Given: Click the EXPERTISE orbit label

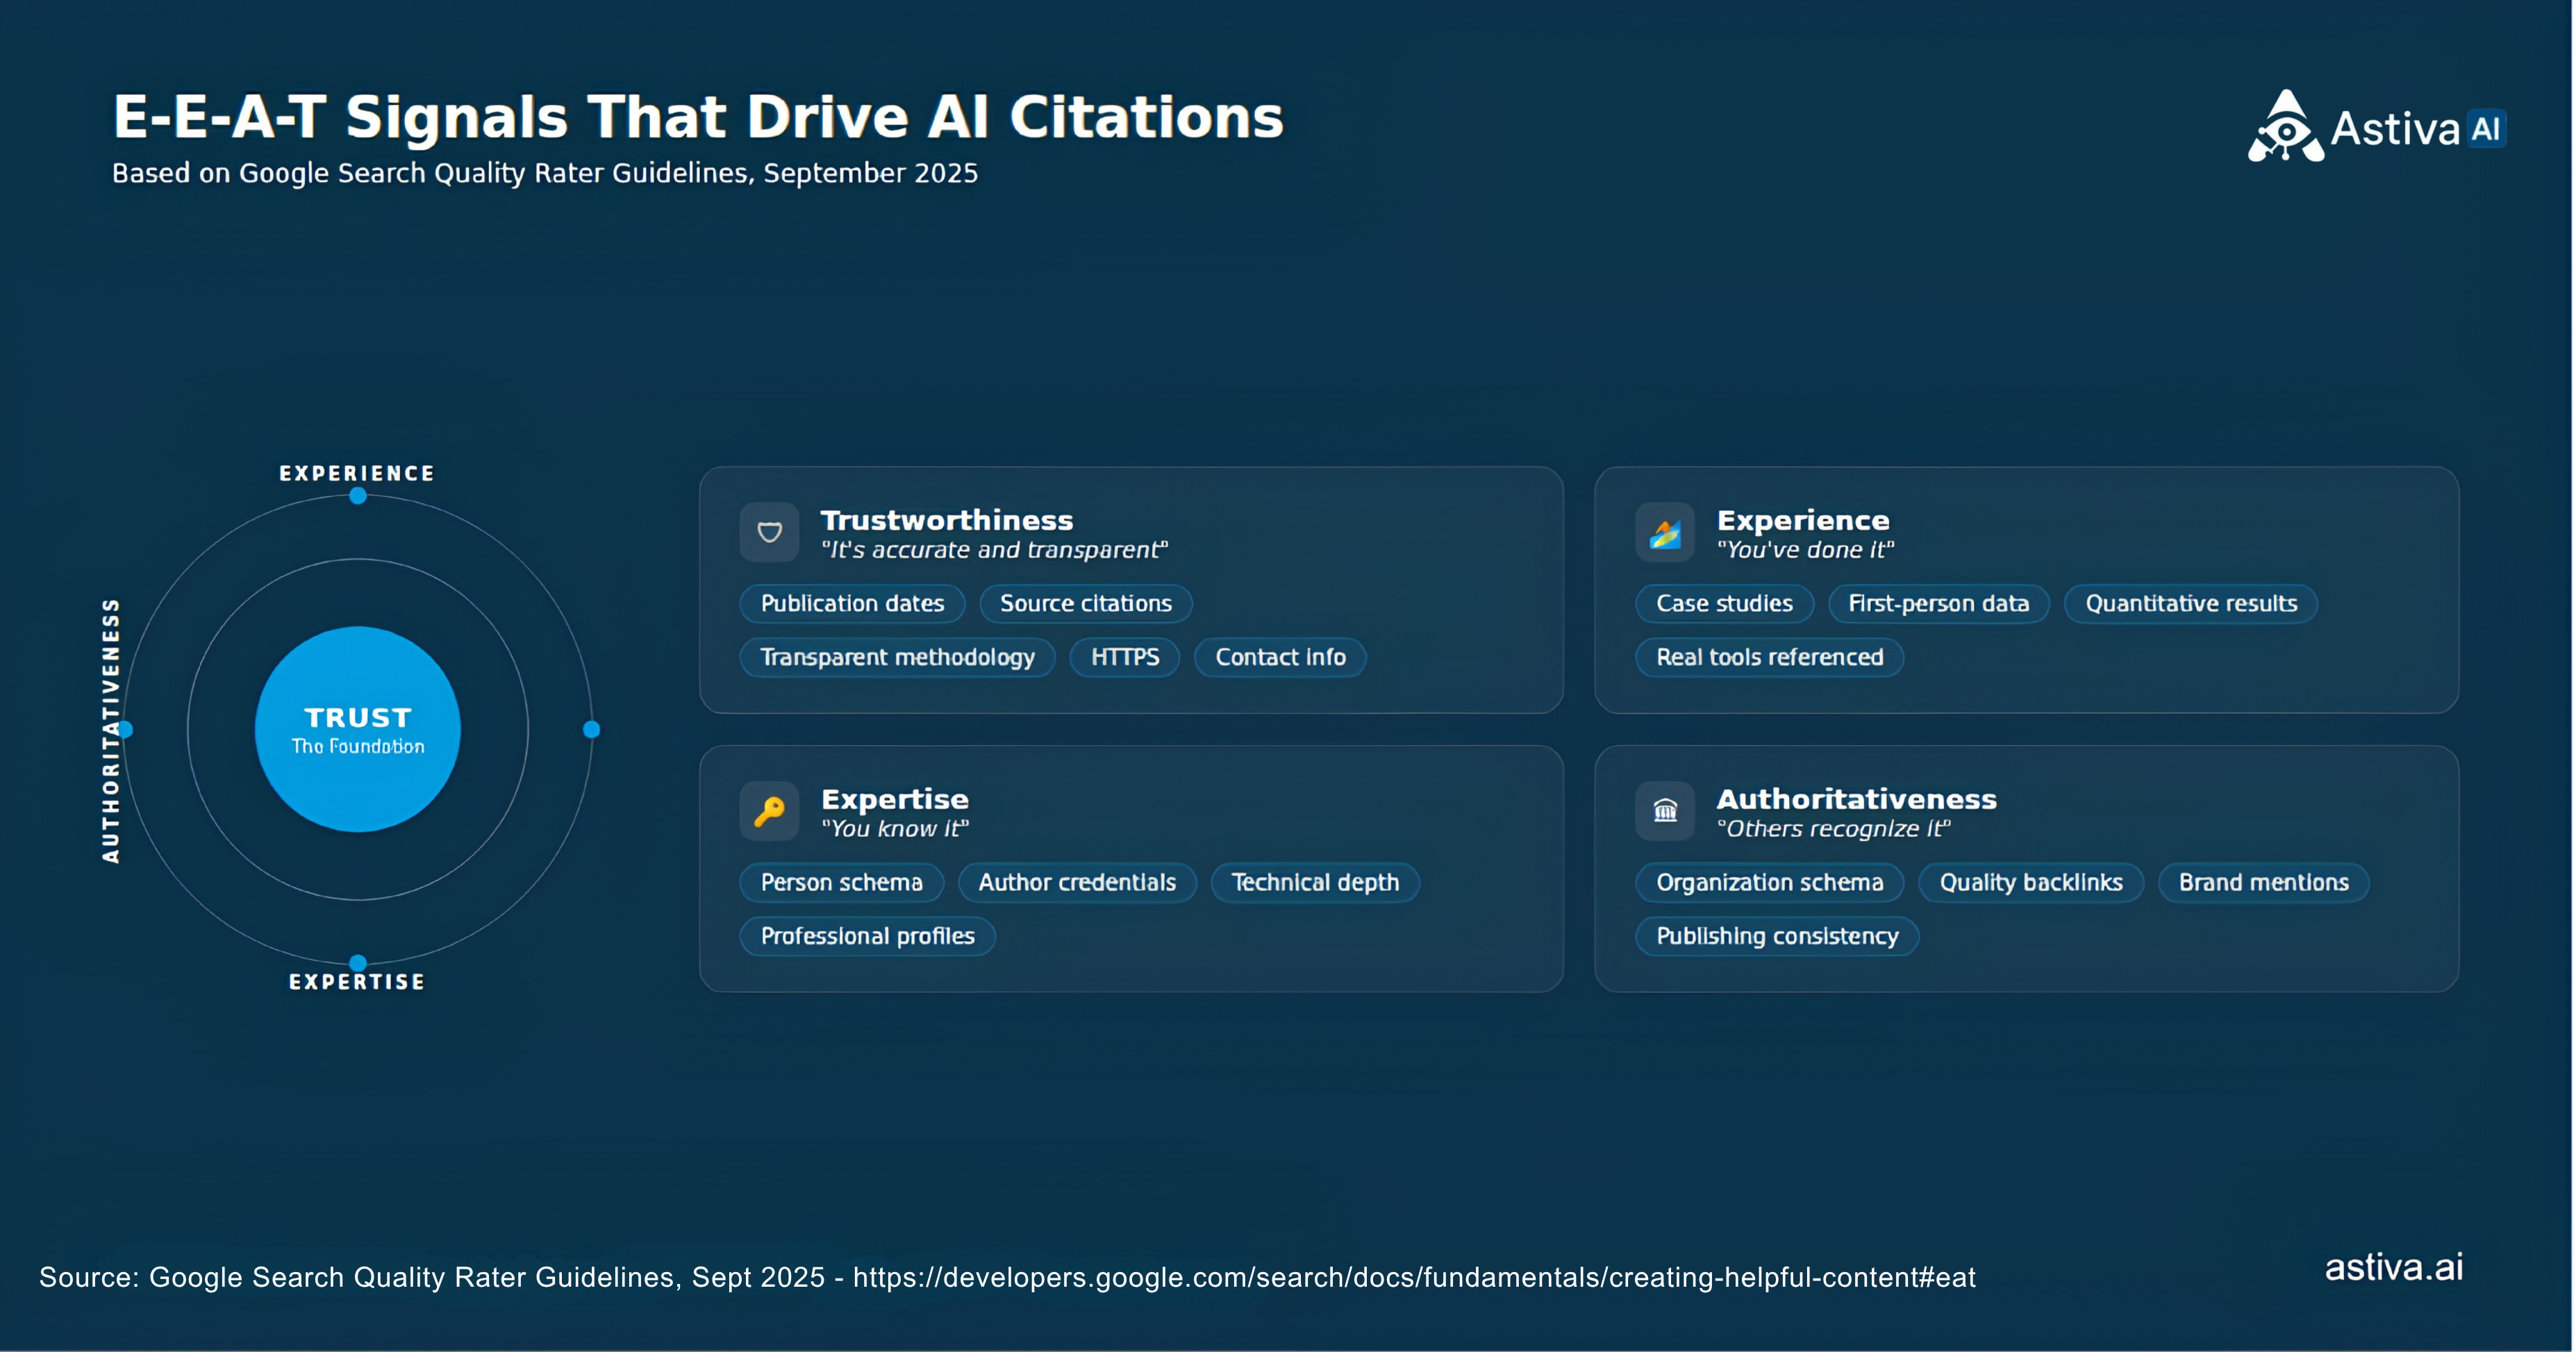Looking at the screenshot, I should coord(357,982).
